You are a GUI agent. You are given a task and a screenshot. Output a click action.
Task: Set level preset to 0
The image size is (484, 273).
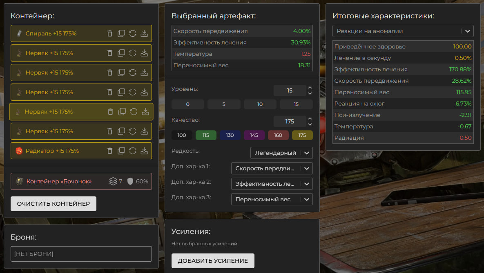[x=187, y=104]
